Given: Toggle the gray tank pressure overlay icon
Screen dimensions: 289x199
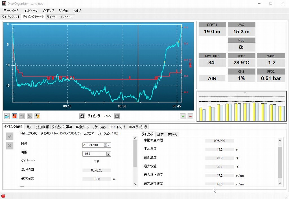Looking at the screenshot, I should [x=22, y=116].
